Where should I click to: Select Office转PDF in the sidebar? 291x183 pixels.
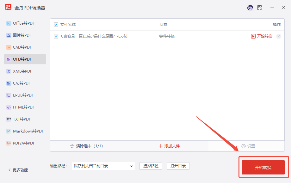(x=25, y=23)
